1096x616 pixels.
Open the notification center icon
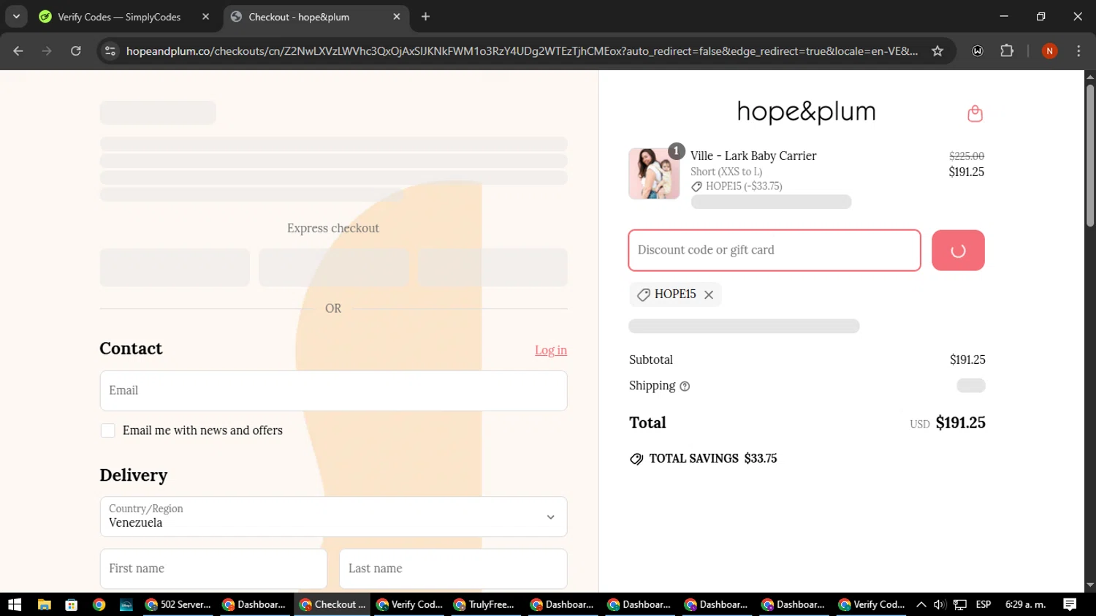pos(1070,604)
